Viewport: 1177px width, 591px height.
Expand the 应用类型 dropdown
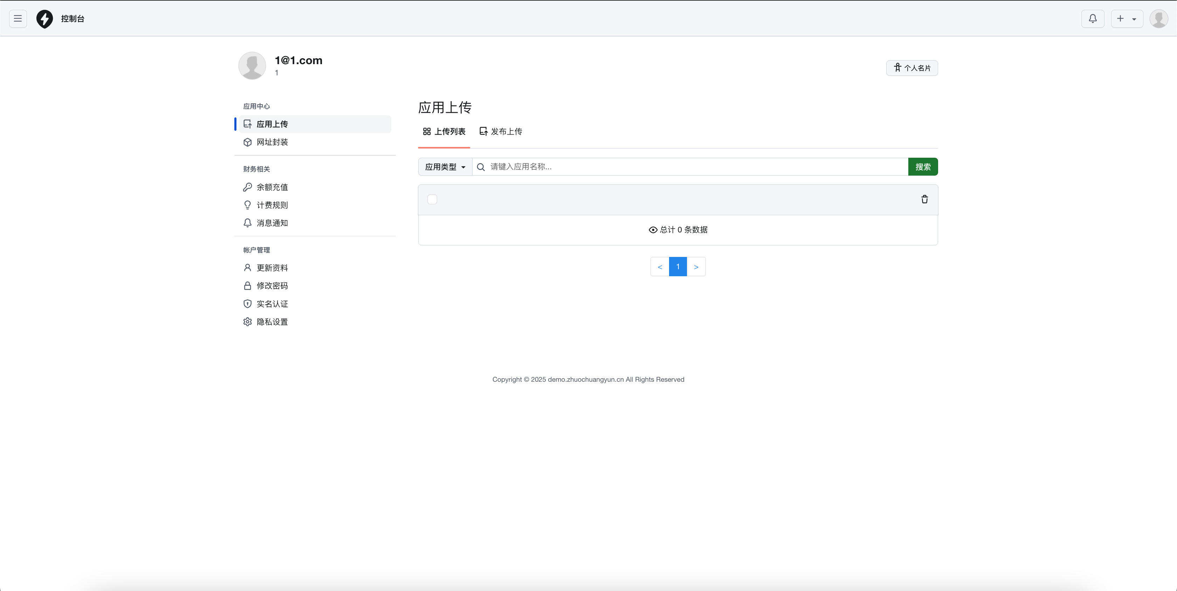pos(445,167)
